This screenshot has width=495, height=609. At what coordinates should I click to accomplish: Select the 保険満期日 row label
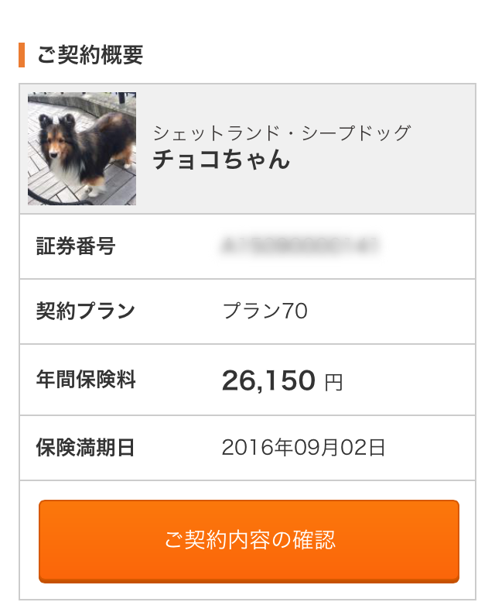(85, 447)
